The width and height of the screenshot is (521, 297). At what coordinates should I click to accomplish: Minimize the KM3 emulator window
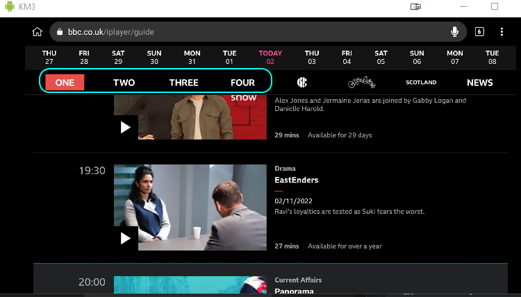(x=463, y=7)
